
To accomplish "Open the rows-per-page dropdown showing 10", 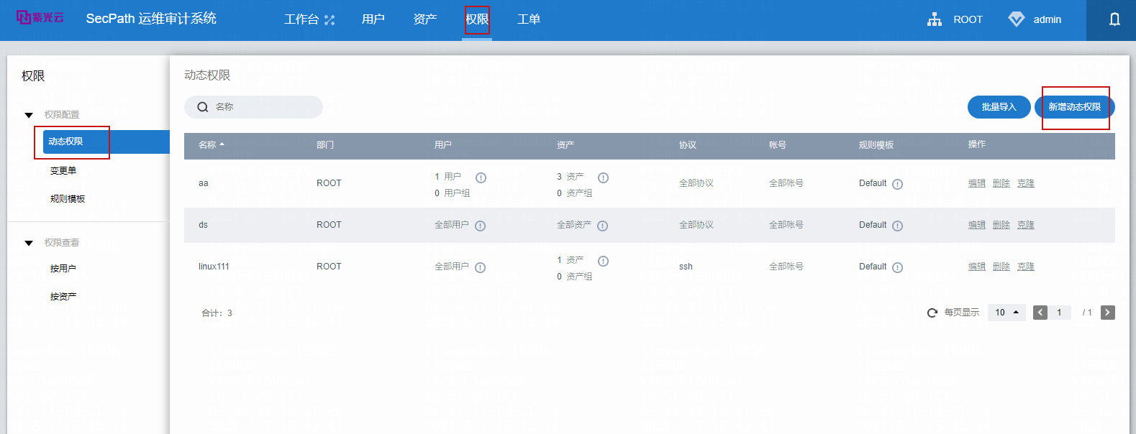I will click(1006, 313).
